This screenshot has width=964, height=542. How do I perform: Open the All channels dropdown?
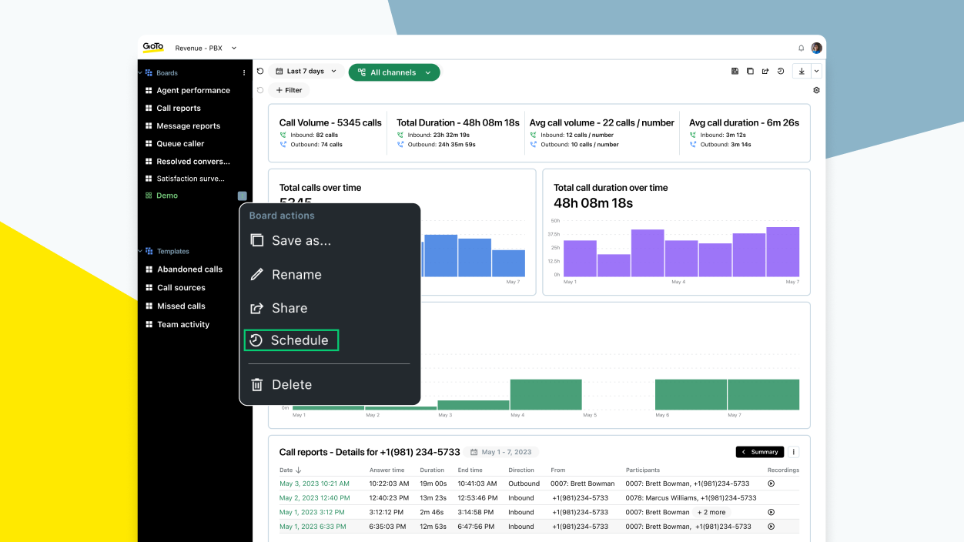click(x=394, y=72)
